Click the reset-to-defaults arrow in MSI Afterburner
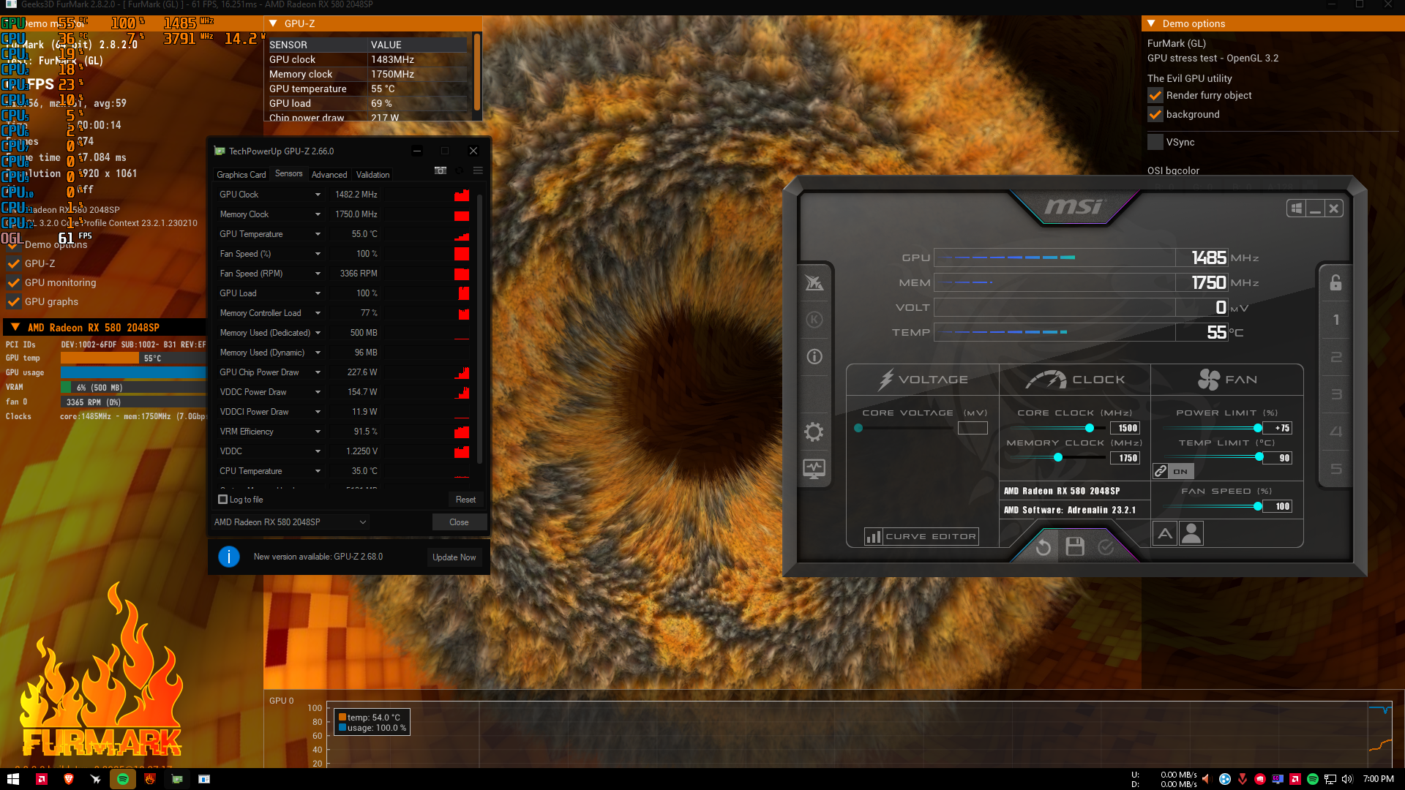The width and height of the screenshot is (1405, 790). (1044, 547)
